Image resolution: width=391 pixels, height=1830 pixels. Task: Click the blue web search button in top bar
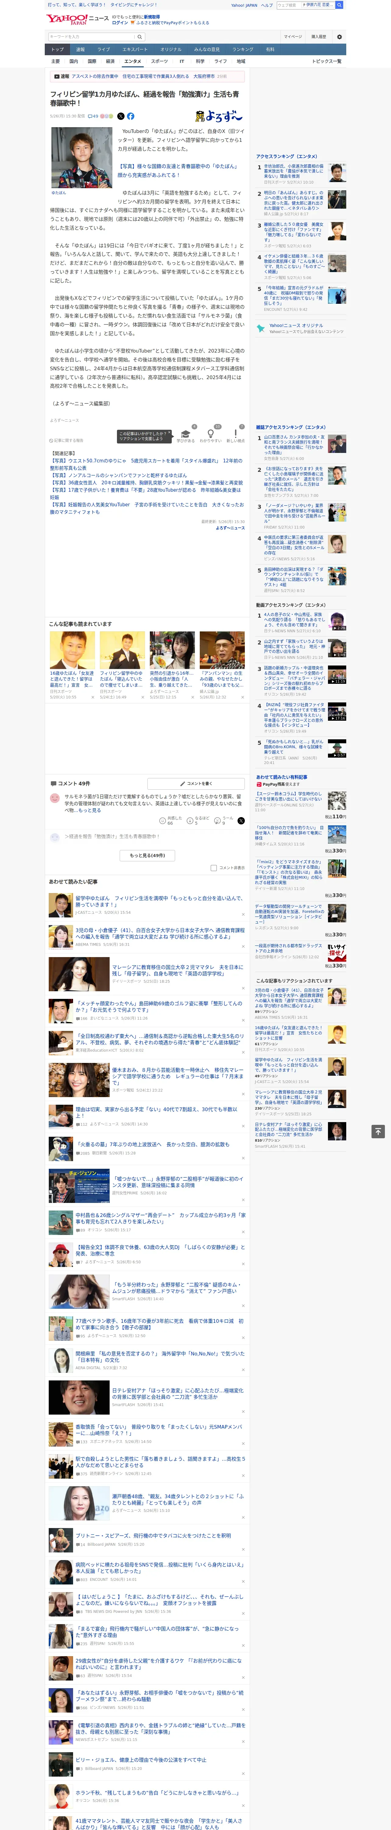tap(339, 5)
